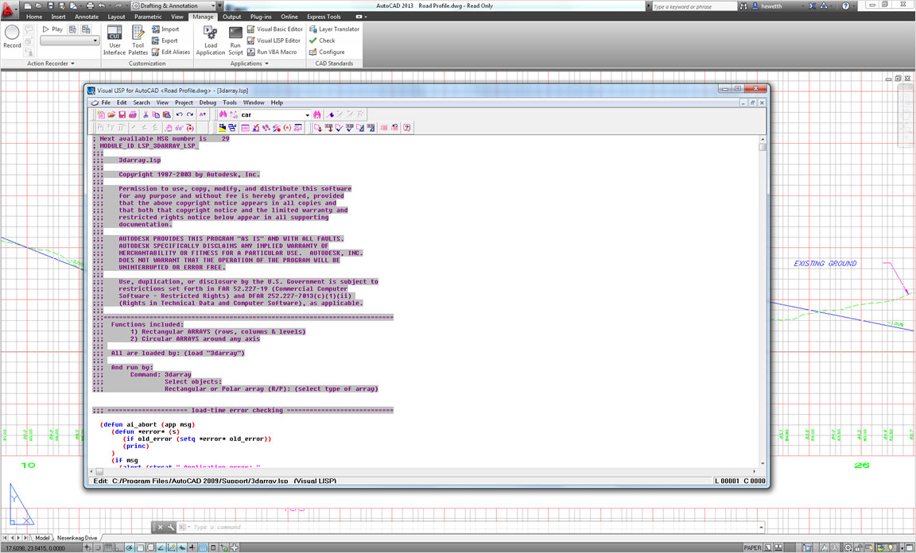This screenshot has width=916, height=553.
Task: Click Visual LISP vertical scrollbar
Action: coord(762,300)
